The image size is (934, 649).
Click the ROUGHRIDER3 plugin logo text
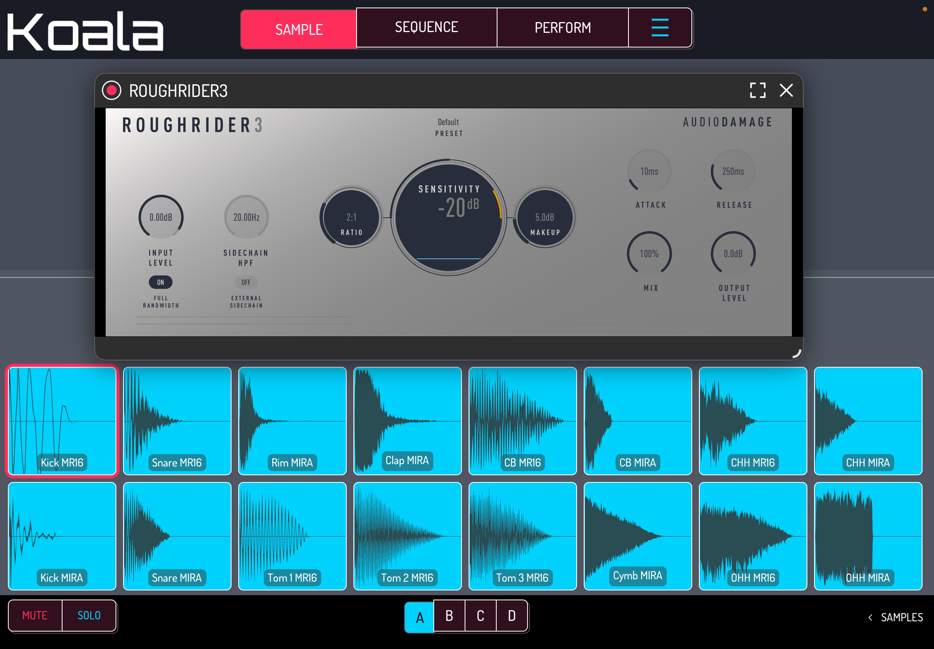(193, 125)
